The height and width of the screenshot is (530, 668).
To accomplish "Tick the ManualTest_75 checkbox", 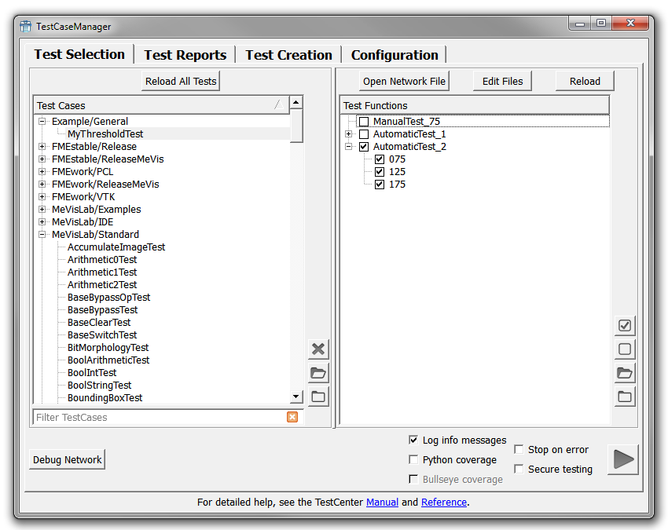I will pyautogui.click(x=364, y=122).
